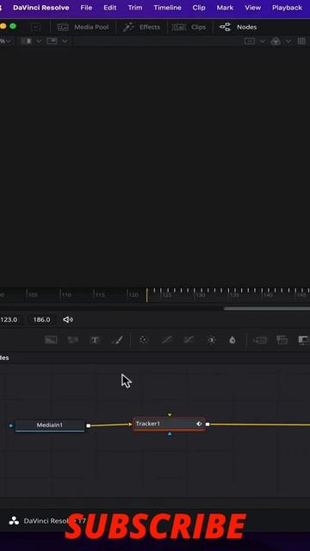The height and width of the screenshot is (551, 310).
Task: Click the Media Pool icon
Action: click(63, 27)
